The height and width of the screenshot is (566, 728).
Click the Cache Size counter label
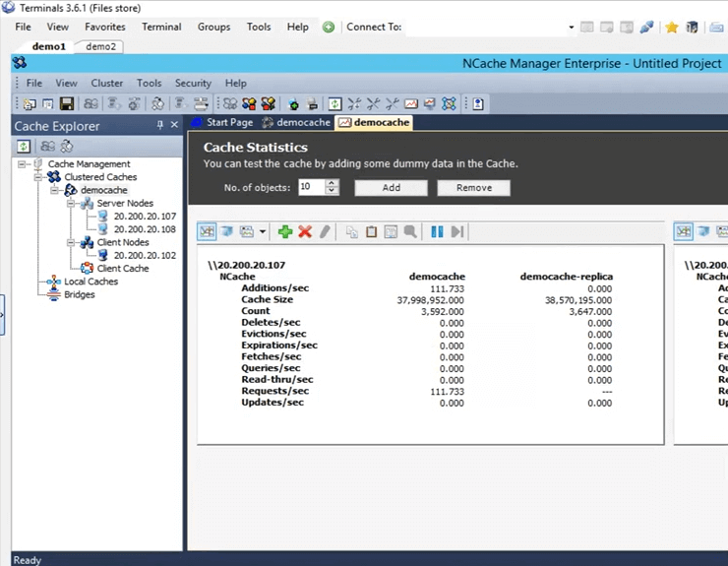(x=267, y=299)
